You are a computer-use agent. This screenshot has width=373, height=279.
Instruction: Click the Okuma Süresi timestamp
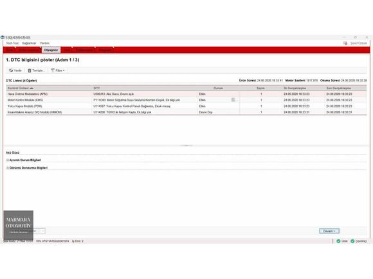(x=354, y=81)
